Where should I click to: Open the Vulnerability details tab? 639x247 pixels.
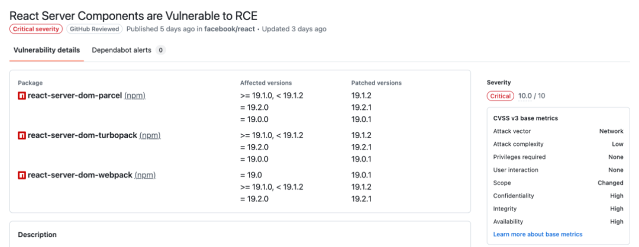(47, 50)
